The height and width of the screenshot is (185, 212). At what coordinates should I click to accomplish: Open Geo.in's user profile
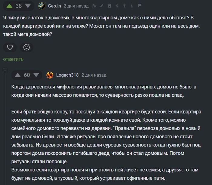(x=55, y=6)
